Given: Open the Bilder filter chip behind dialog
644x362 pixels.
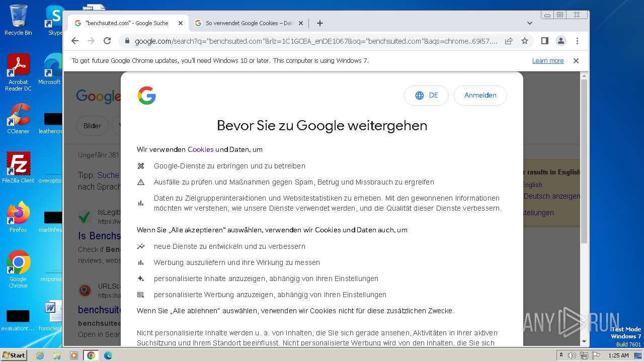Looking at the screenshot, I should click(92, 126).
